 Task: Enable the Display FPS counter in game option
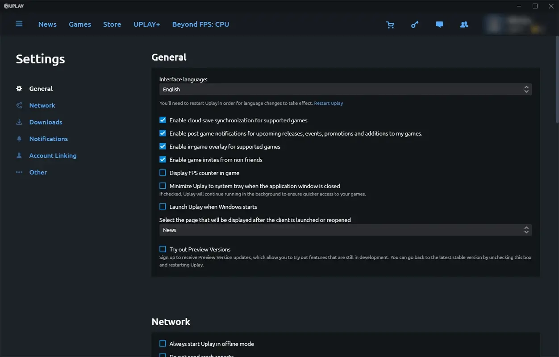click(163, 172)
